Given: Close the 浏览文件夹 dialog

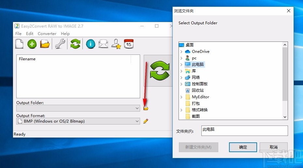Looking at the screenshot, I should coord(289,11).
